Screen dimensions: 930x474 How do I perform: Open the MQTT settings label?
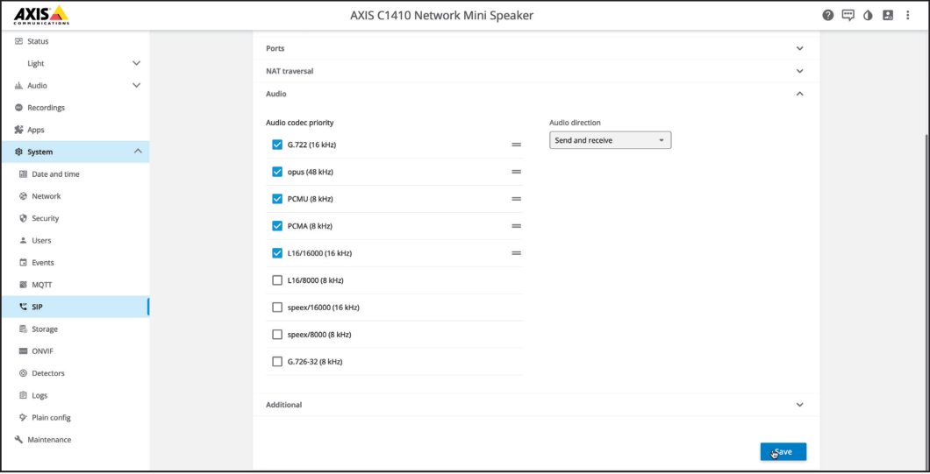click(42, 285)
